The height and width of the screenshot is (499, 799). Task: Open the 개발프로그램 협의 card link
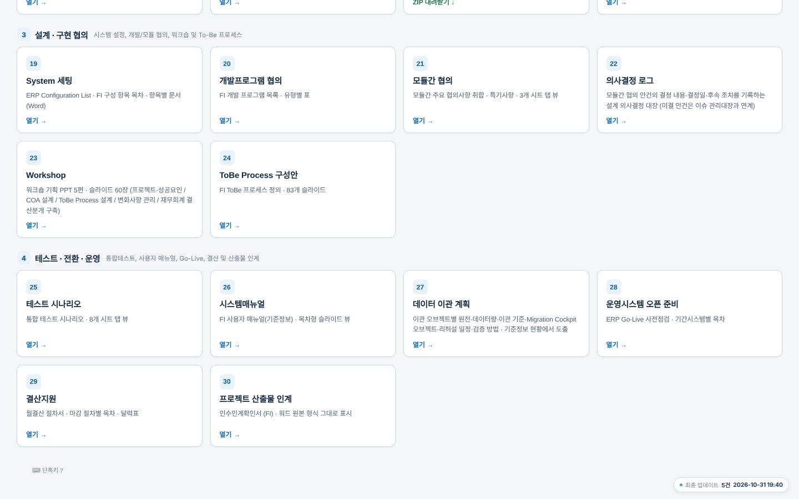(229, 121)
